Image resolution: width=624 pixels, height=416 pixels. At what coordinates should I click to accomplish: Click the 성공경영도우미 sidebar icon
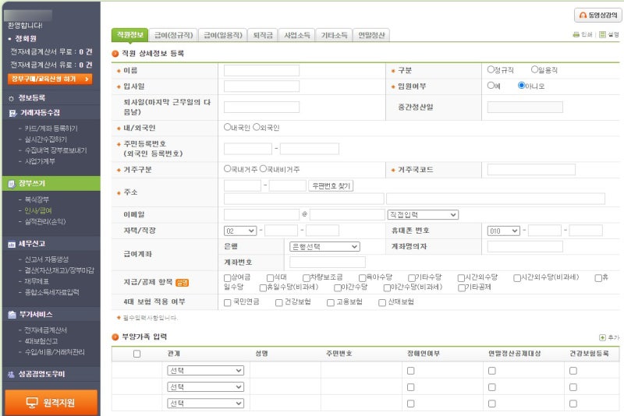pos(11,374)
